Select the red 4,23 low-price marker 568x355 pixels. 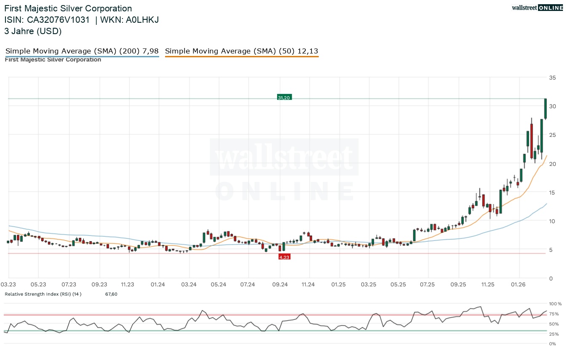click(x=285, y=256)
